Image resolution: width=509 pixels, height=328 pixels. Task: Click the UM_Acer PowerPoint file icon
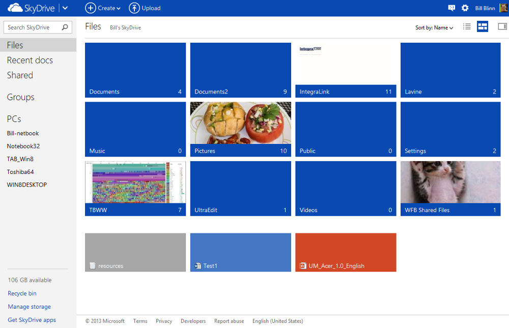(x=303, y=266)
